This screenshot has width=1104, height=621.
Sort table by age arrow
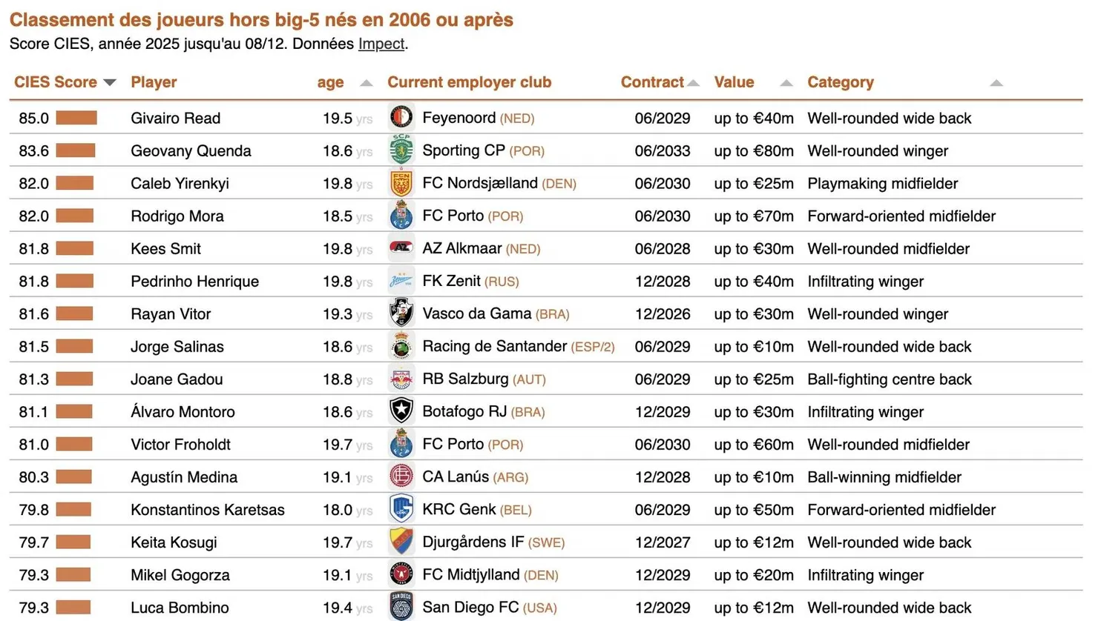(x=366, y=83)
